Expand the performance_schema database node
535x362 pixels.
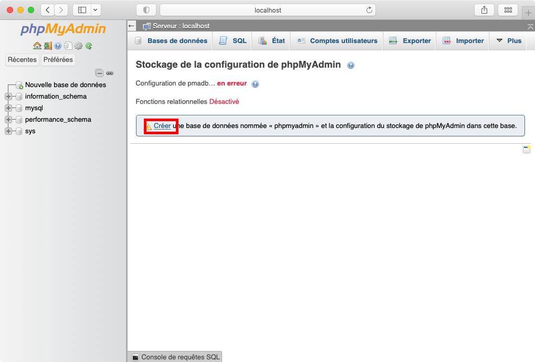click(8, 120)
